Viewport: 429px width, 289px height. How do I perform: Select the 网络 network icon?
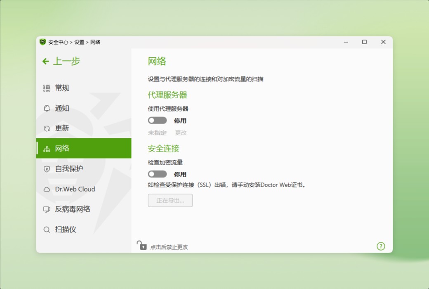tap(47, 148)
